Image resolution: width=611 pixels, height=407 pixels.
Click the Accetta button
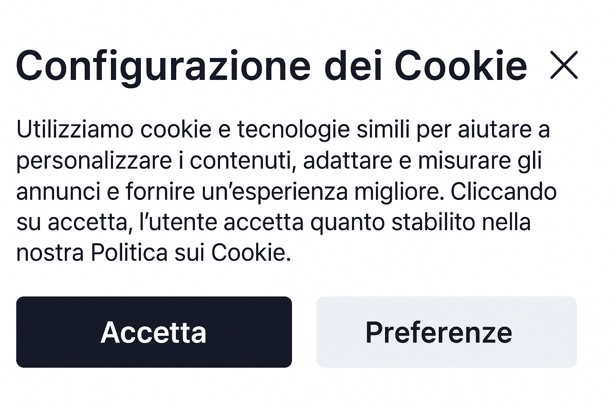click(x=154, y=332)
